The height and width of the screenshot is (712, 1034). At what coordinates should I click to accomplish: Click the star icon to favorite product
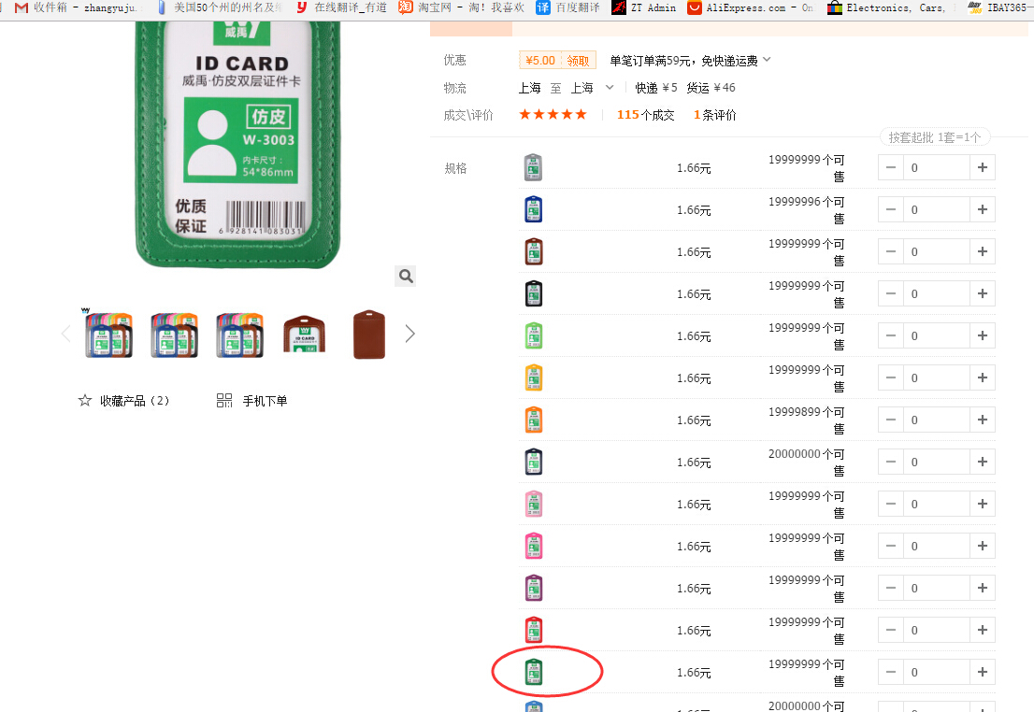coord(85,401)
